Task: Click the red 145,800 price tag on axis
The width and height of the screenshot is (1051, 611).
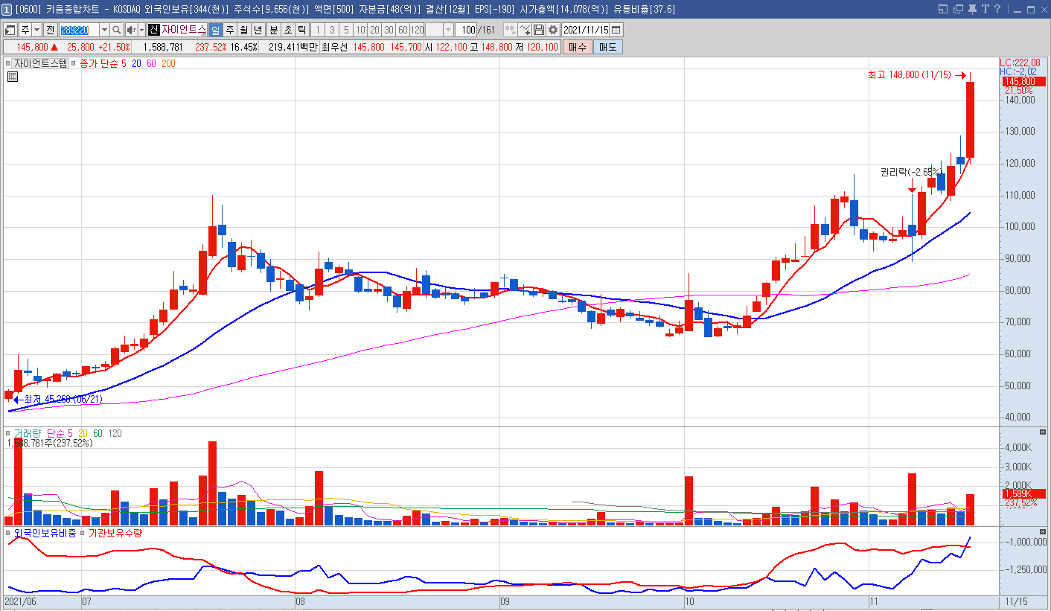Action: coord(1023,81)
